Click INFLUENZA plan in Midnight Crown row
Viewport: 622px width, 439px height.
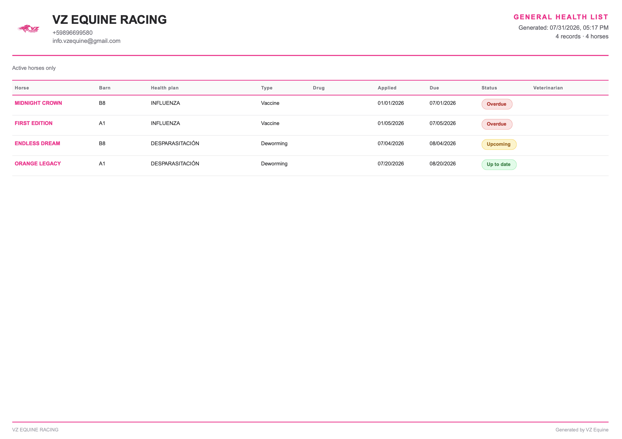(x=165, y=103)
